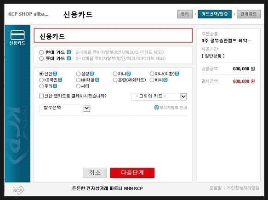Choose the 은련(해외카드) radio option
Image resolution: width=268 pixels, height=200 pixels.
(115, 80)
